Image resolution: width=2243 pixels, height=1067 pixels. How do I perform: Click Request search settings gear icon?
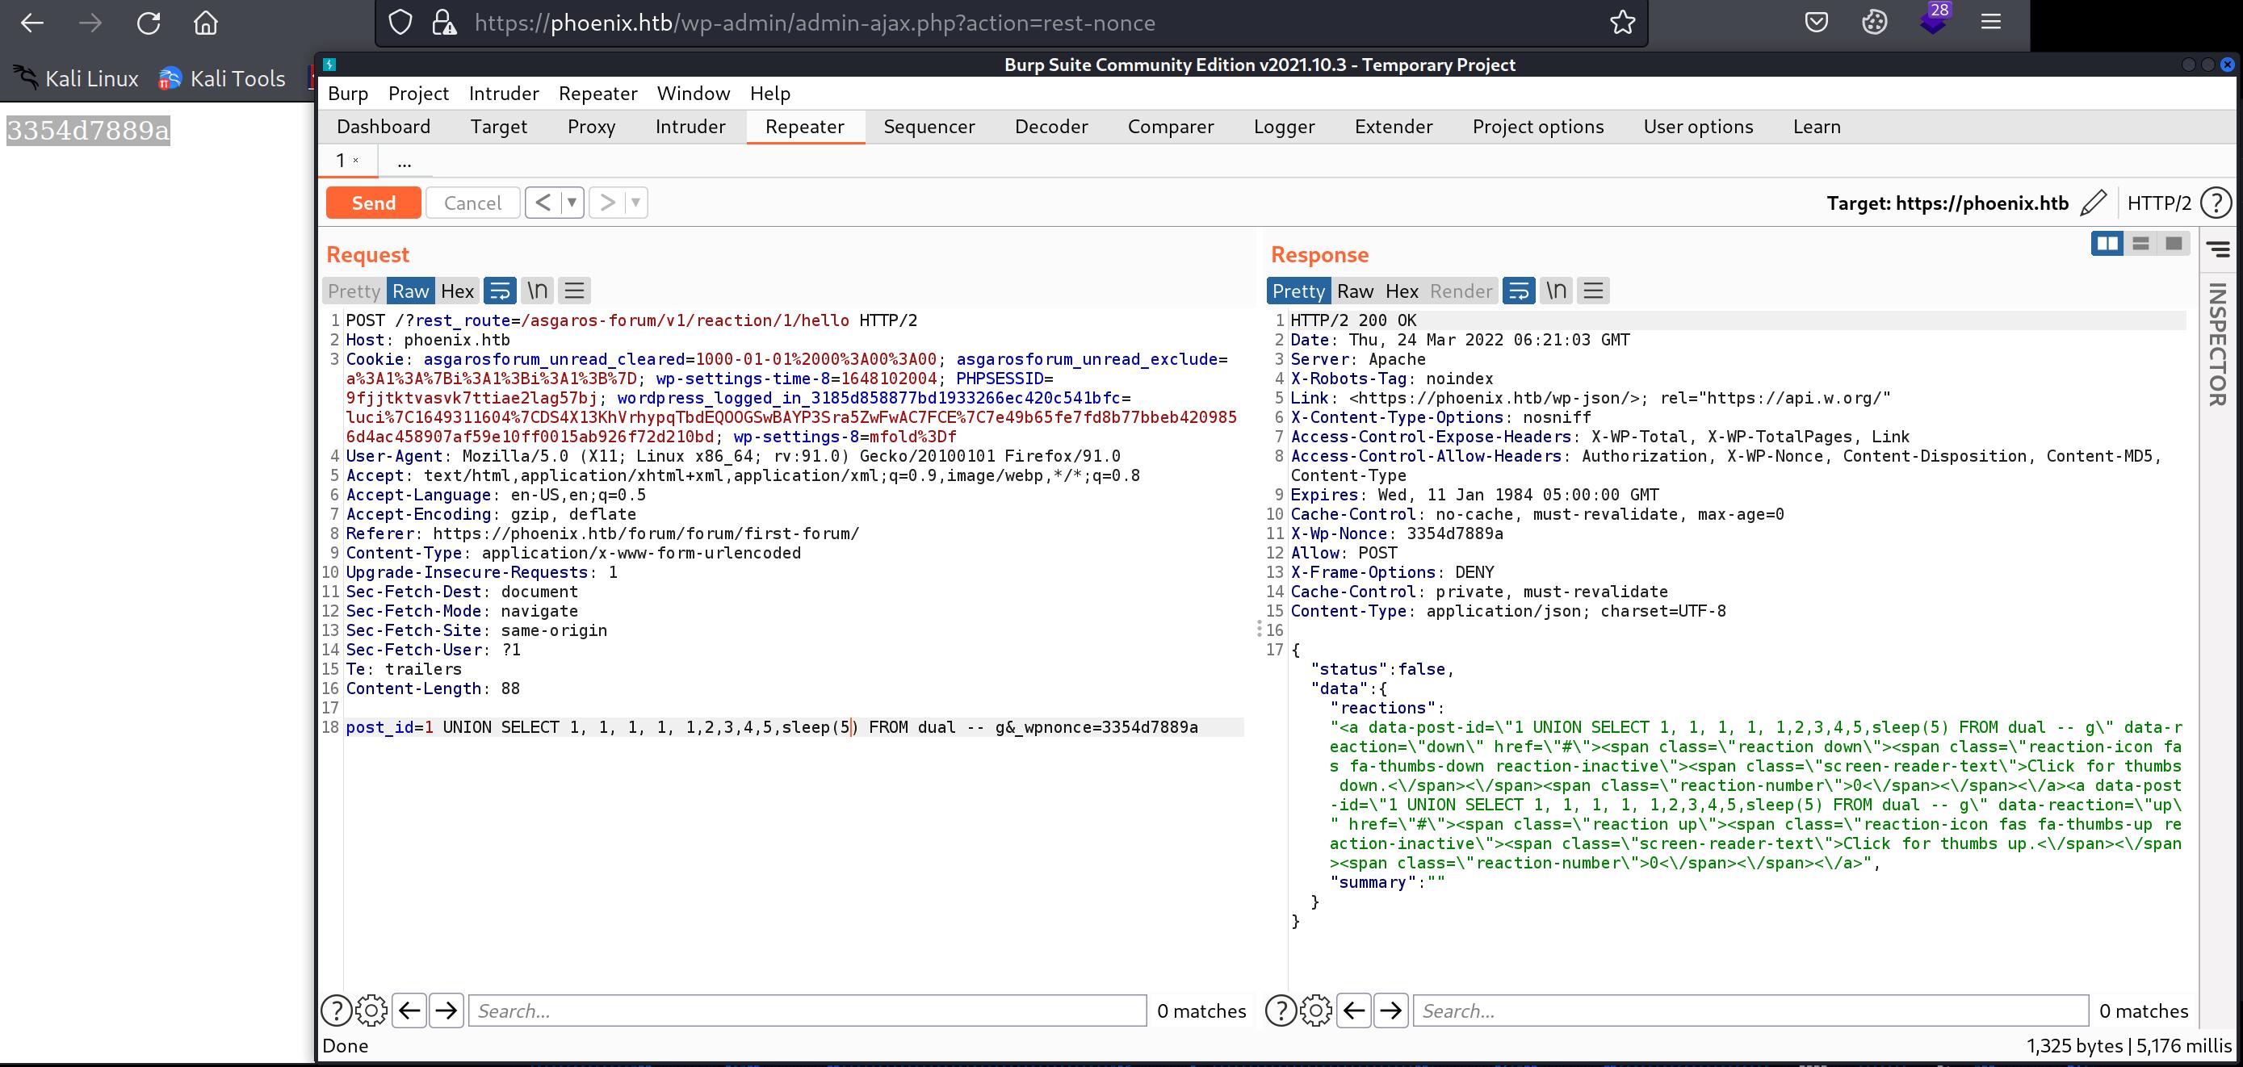click(371, 1011)
